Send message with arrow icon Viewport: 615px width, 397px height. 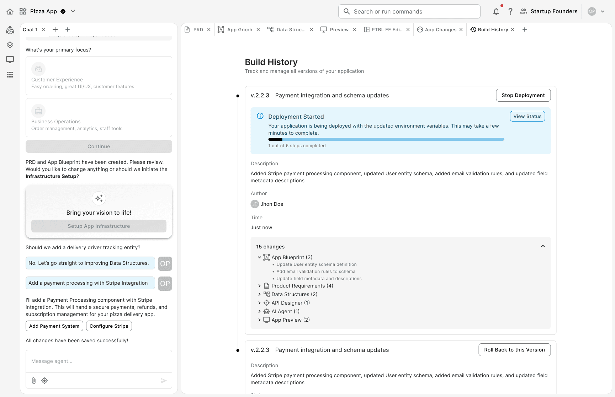click(164, 381)
